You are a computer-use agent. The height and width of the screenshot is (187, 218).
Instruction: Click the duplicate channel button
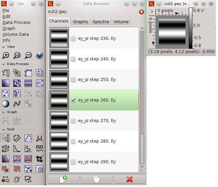(x=96, y=179)
